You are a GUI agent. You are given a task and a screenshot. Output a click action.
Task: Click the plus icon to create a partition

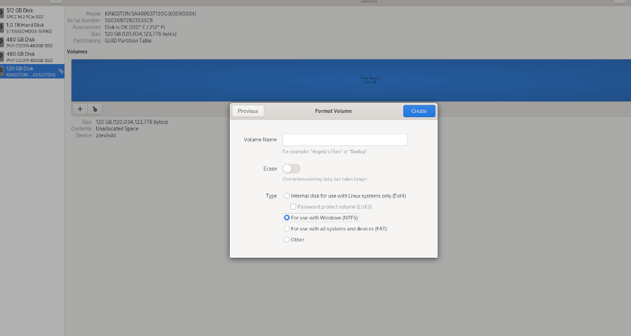79,109
